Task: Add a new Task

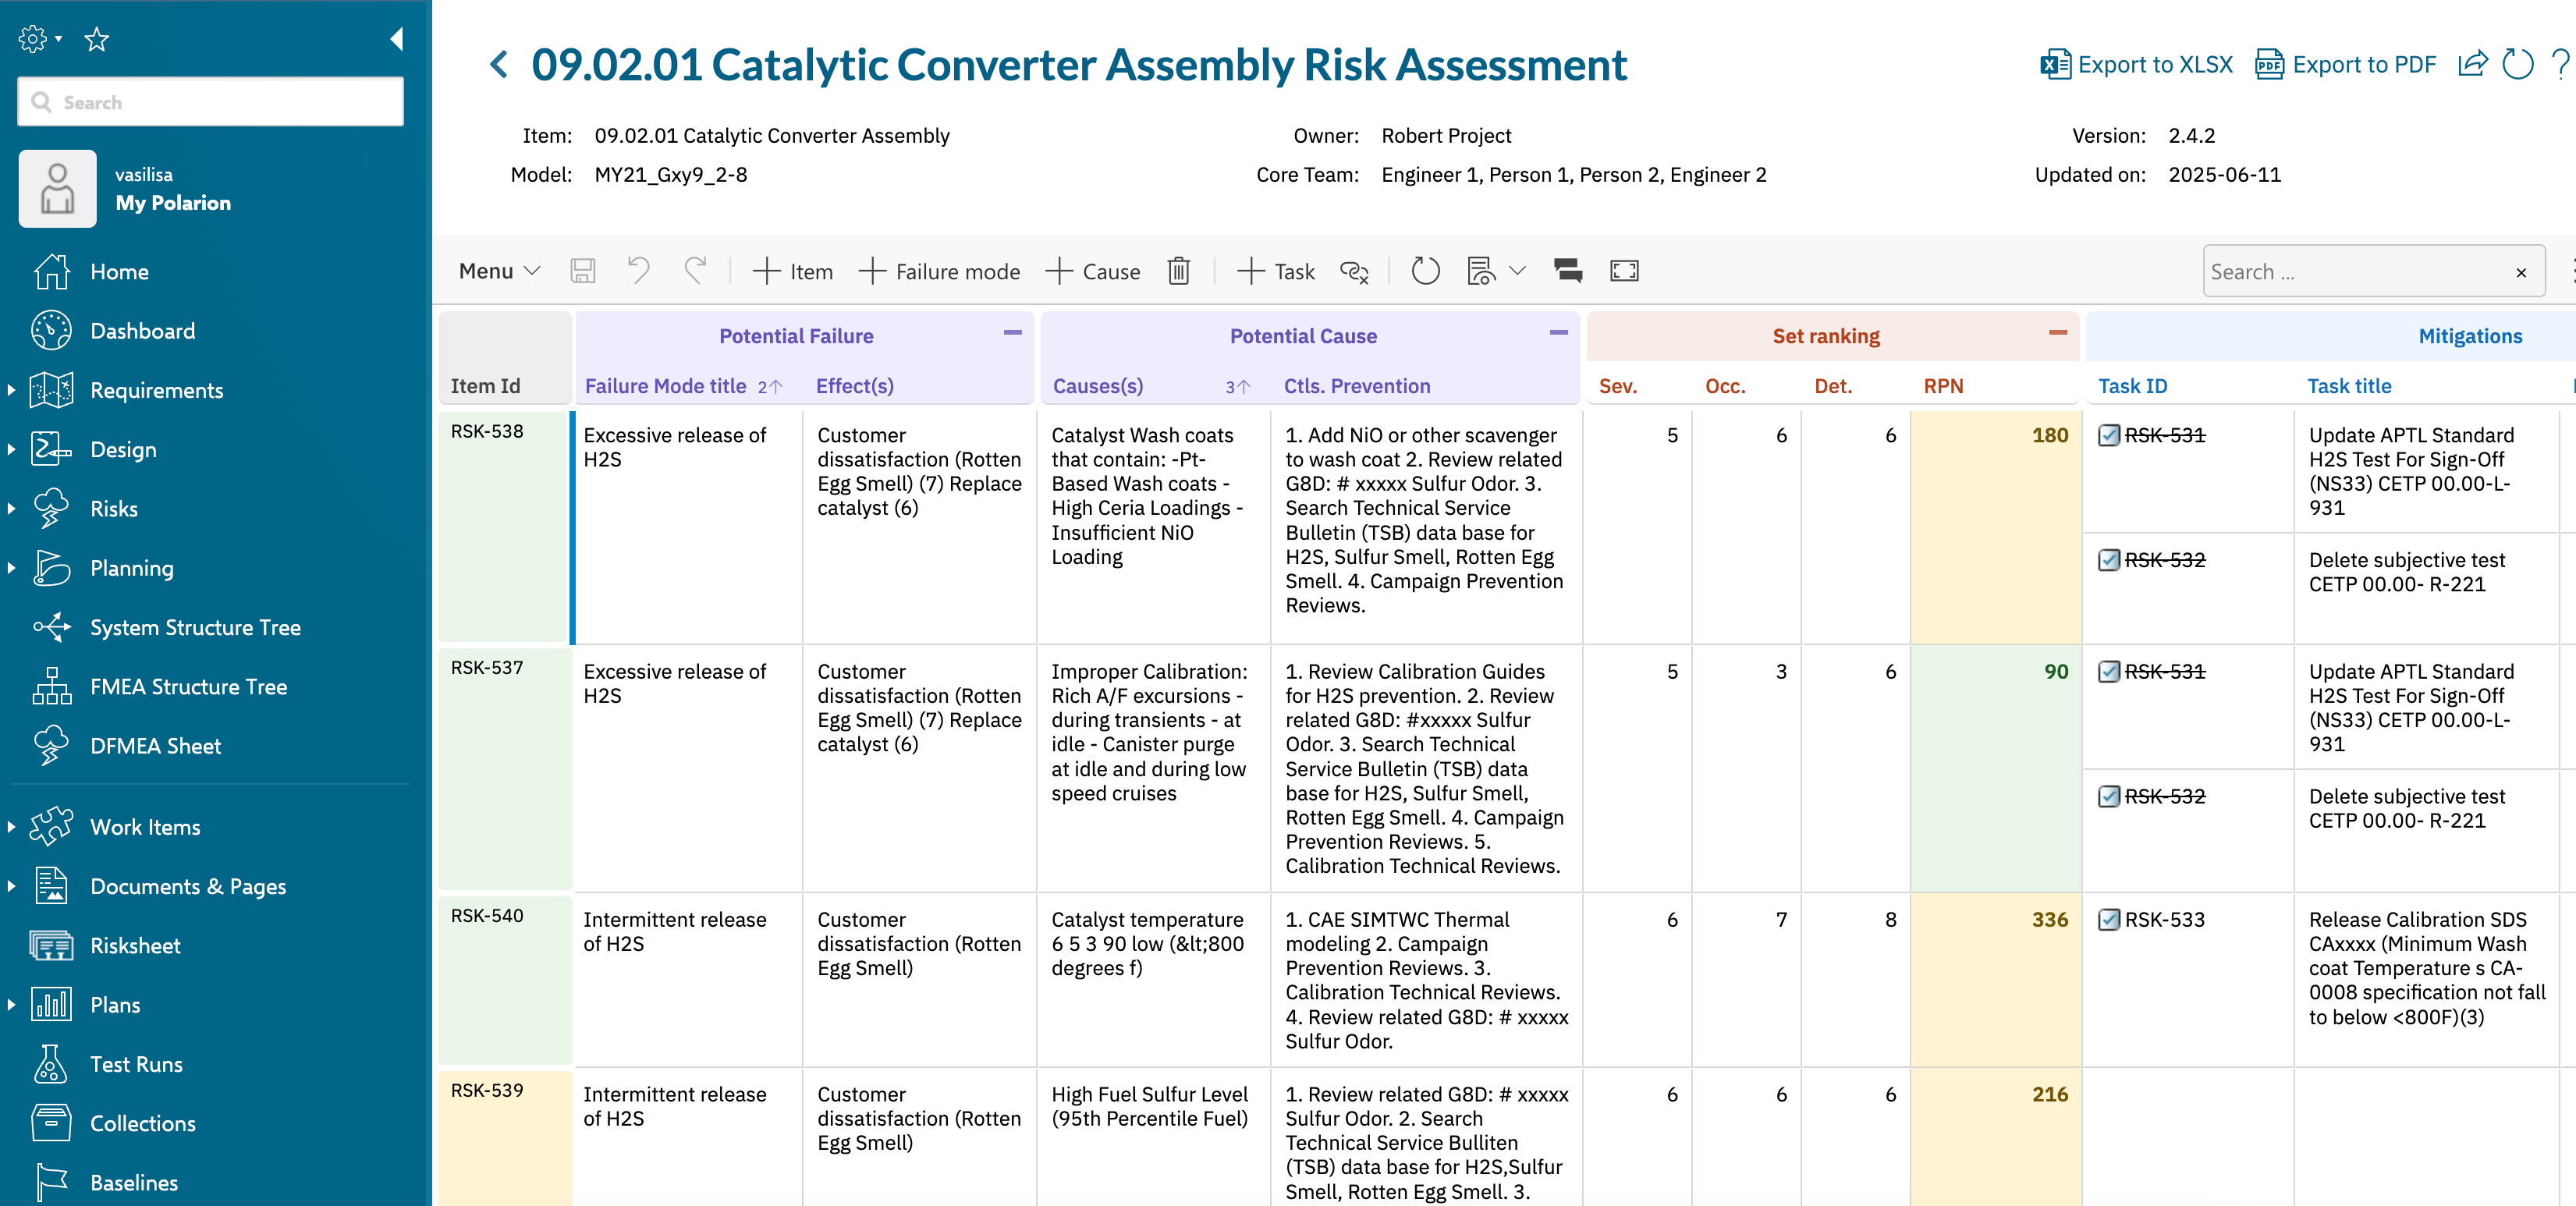Action: point(1276,271)
